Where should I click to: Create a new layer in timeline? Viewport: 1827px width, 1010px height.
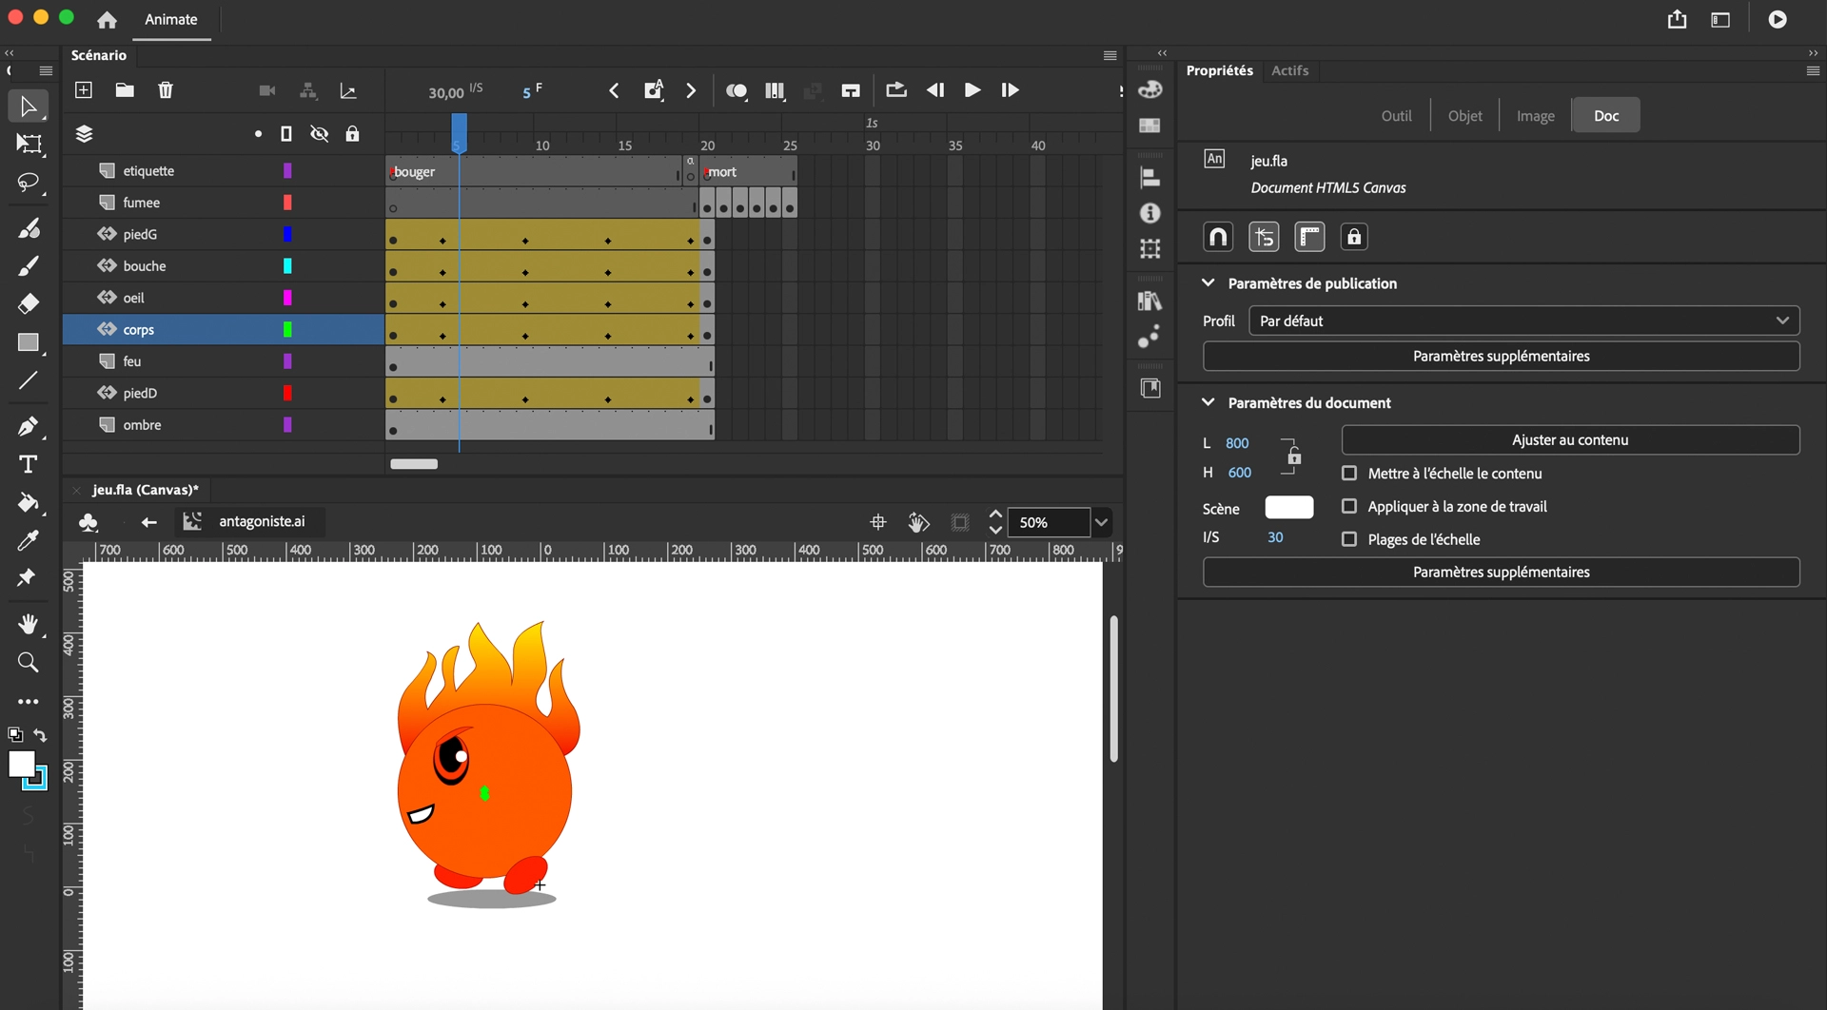84,90
